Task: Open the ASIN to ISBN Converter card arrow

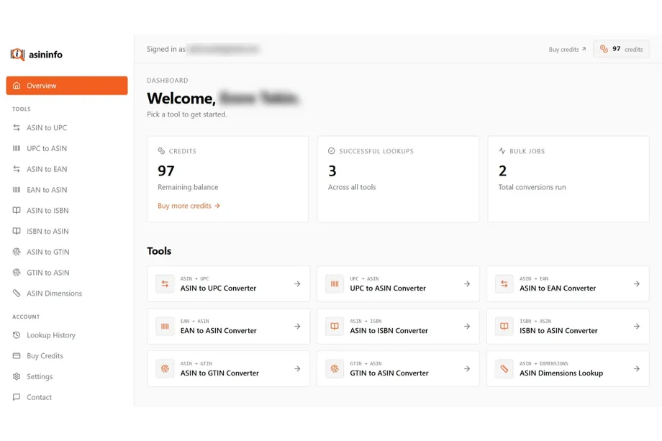Action: click(467, 326)
